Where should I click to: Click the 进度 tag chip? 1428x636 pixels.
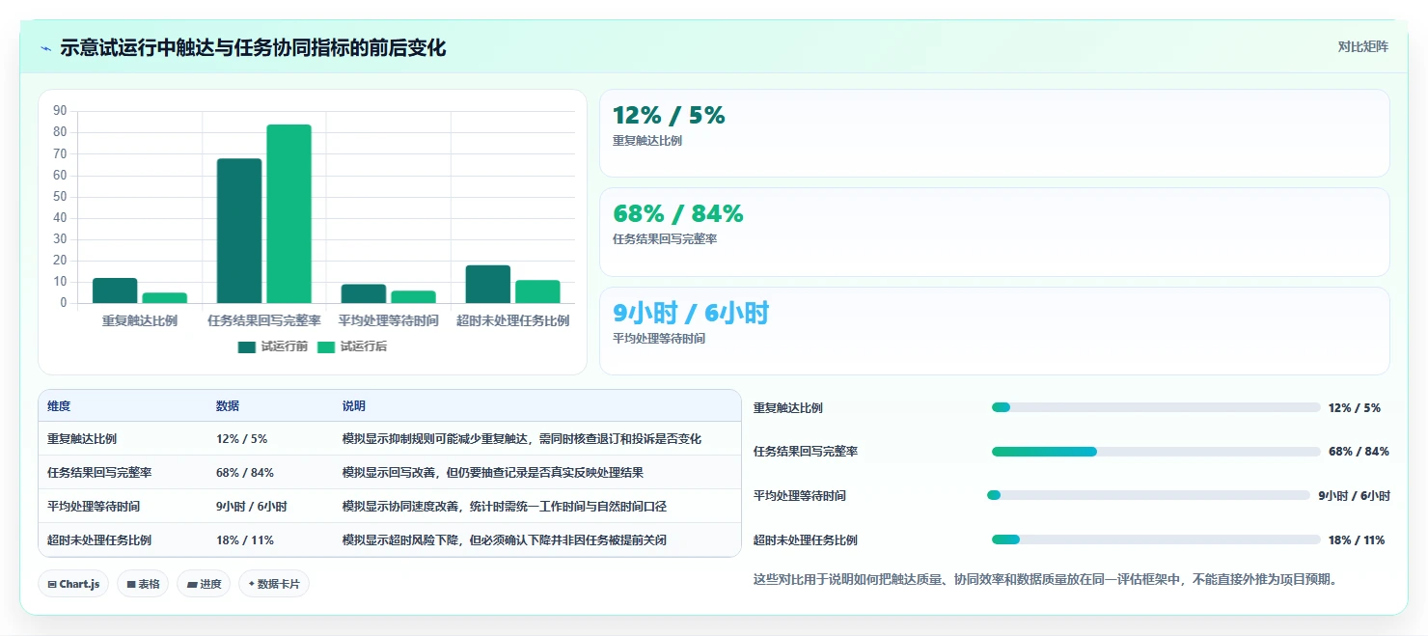coord(204,584)
